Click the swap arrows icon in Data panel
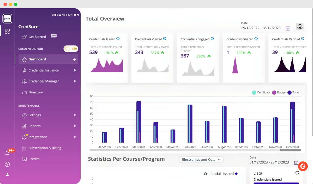The height and width of the screenshot is (184, 313). (x=297, y=173)
